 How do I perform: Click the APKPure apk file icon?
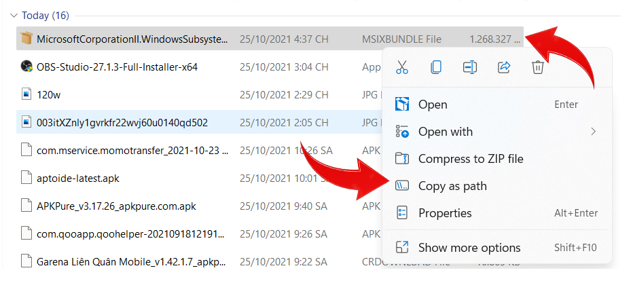tap(26, 206)
